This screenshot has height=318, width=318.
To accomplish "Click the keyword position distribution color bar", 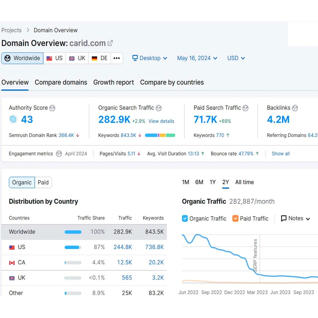I will click(160, 135).
